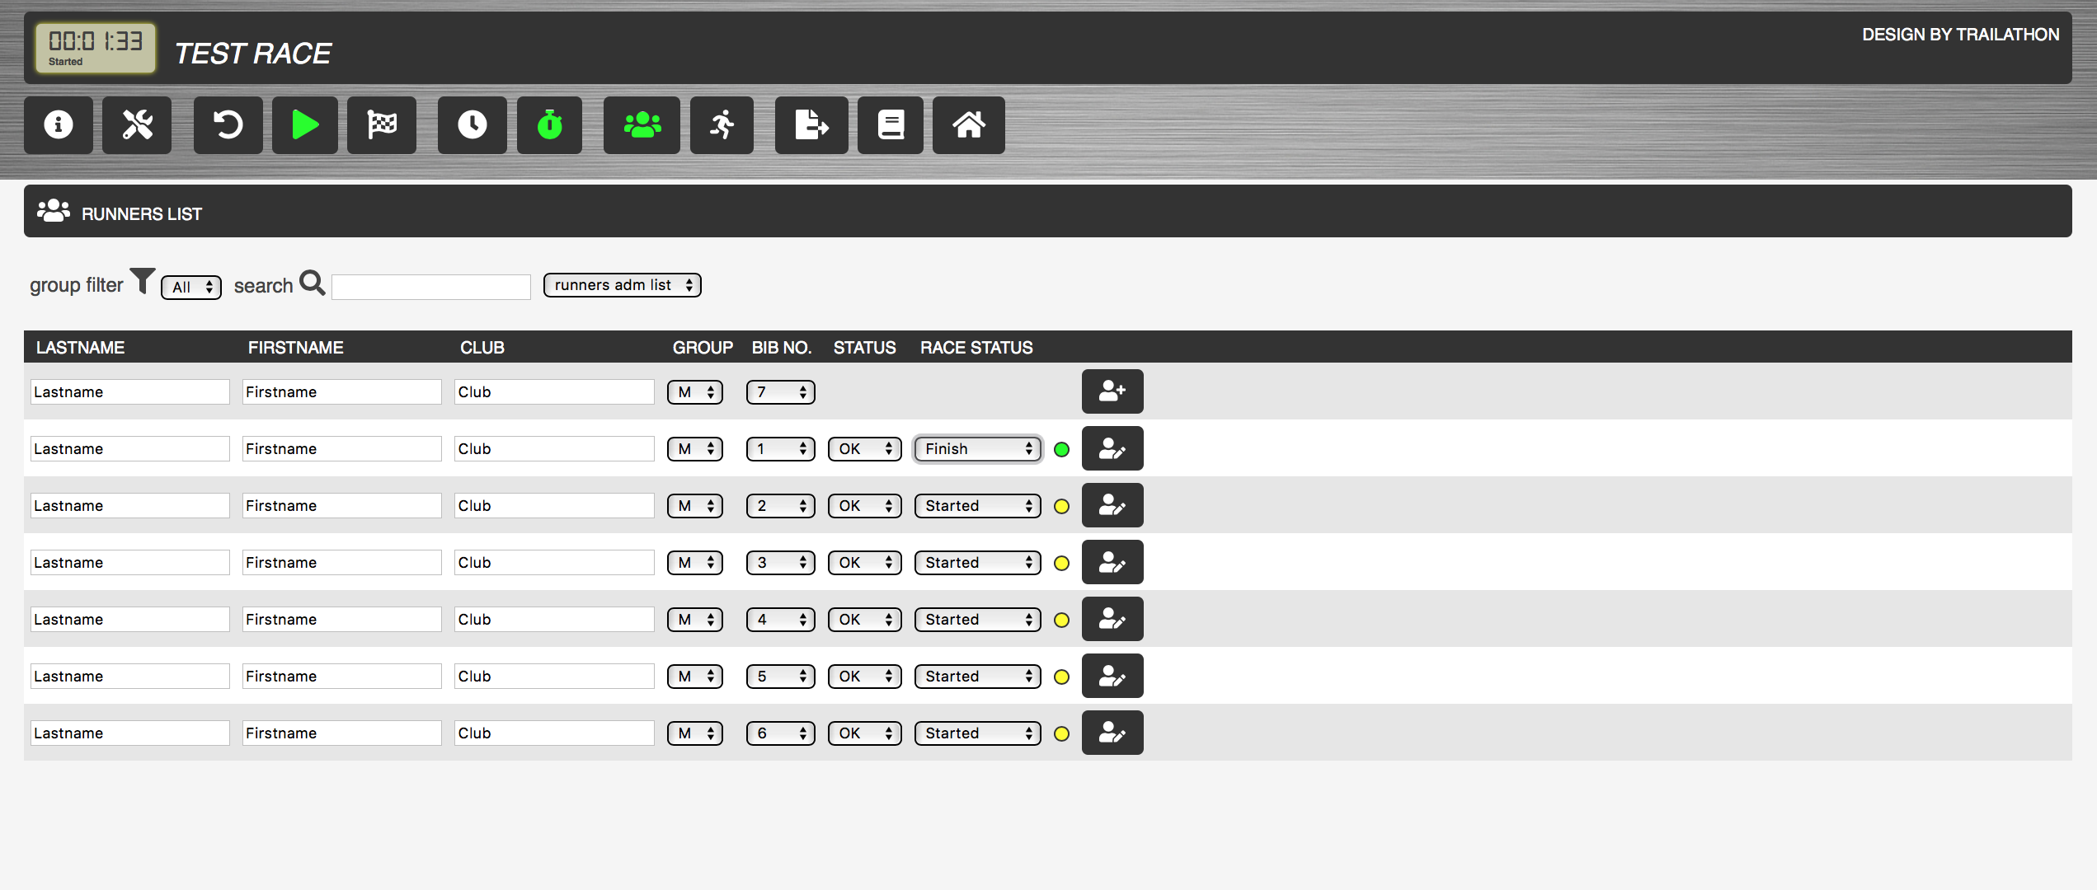
Task: Click the green play start button
Action: [x=305, y=125]
